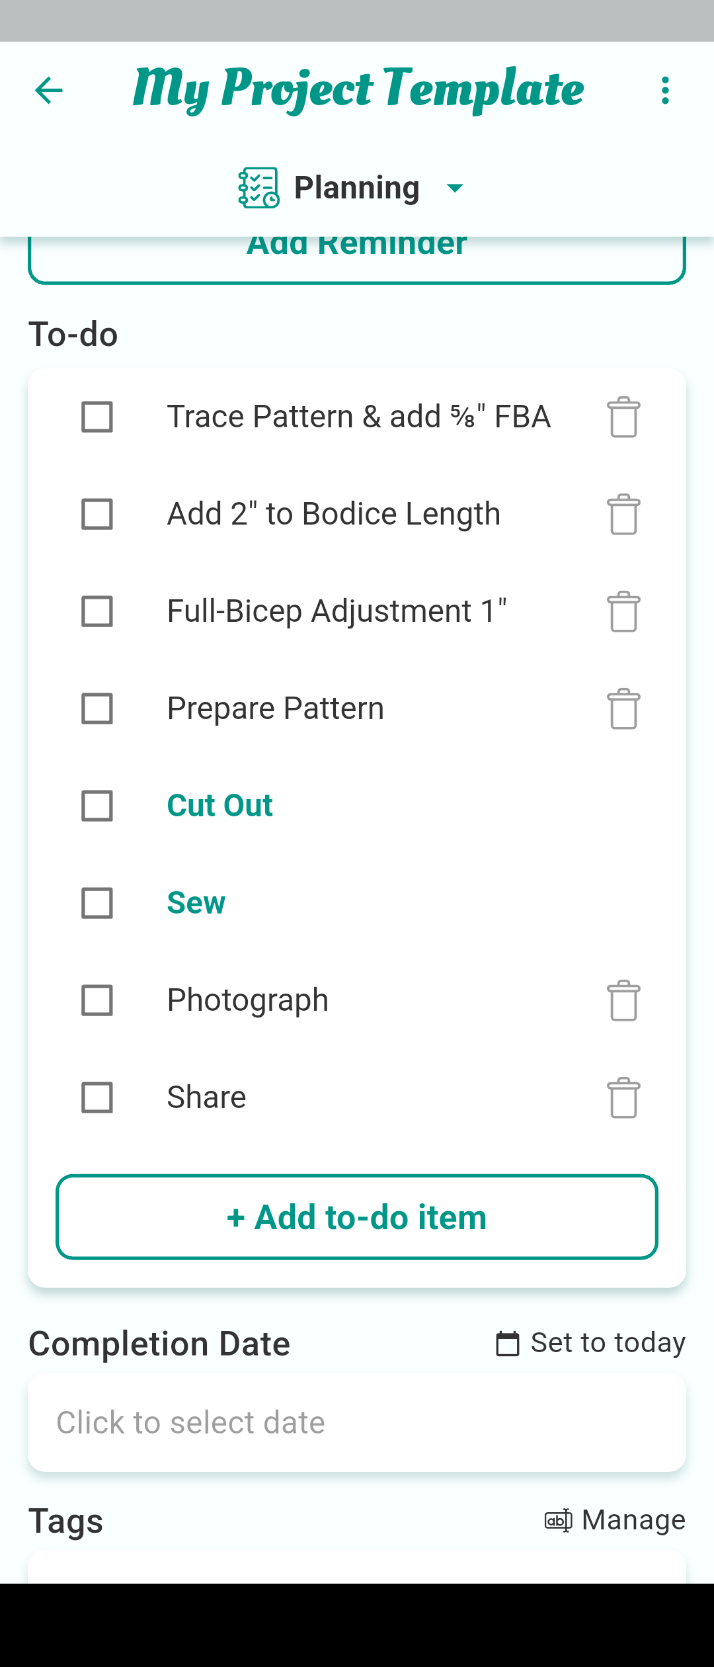
Task: Click the completion date selection field
Action: 357,1422
